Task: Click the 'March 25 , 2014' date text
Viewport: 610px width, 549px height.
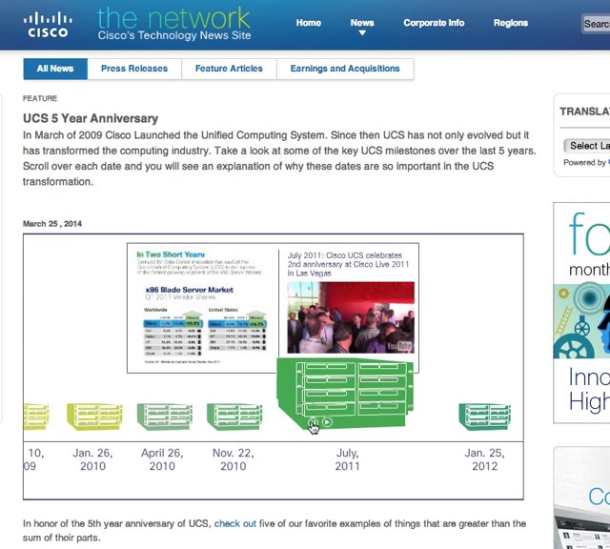Action: pos(52,224)
